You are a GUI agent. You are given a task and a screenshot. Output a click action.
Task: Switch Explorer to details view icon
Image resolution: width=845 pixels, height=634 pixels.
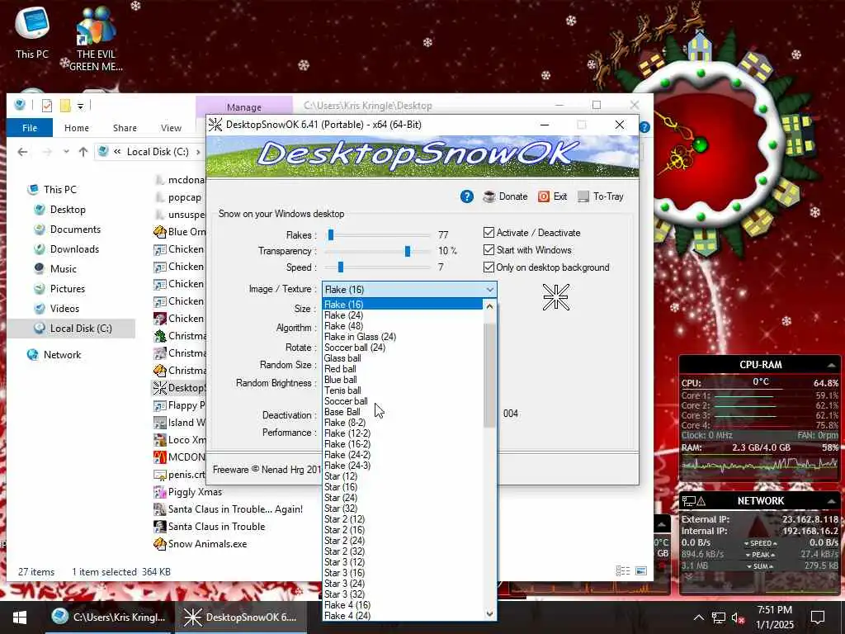click(622, 571)
